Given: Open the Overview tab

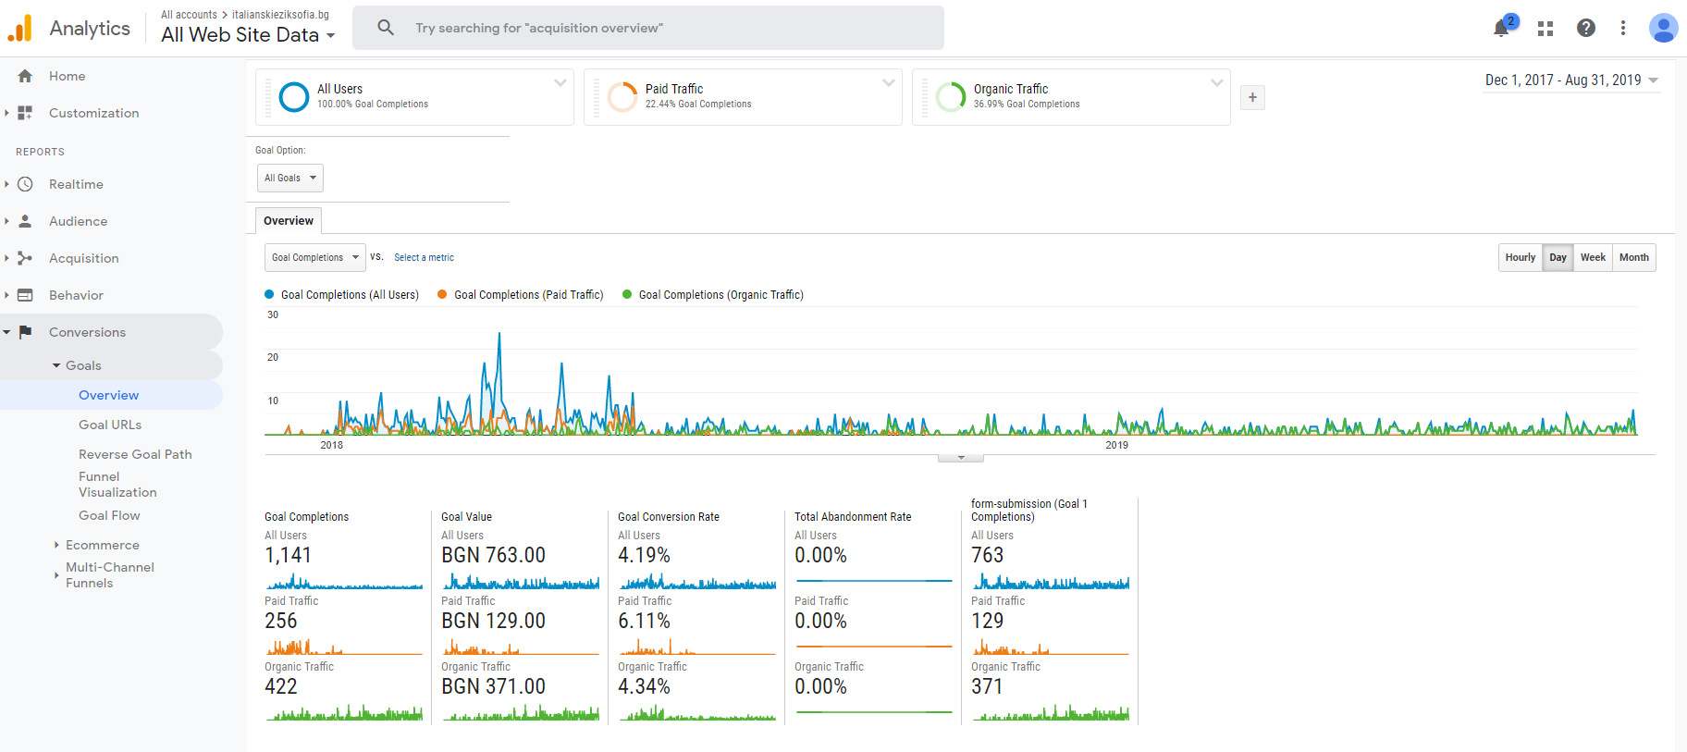Looking at the screenshot, I should pos(288,220).
